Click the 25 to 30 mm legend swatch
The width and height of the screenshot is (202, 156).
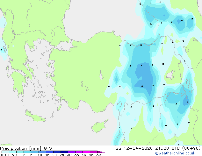64,152
